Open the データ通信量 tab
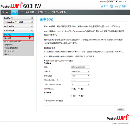The width and height of the screenshot is (130, 128). click(x=28, y=12)
